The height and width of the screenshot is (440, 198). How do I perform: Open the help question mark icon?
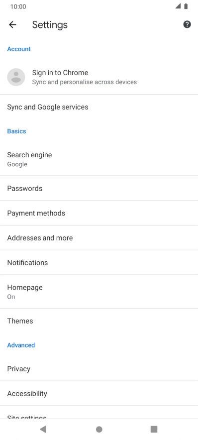pyautogui.click(x=187, y=24)
